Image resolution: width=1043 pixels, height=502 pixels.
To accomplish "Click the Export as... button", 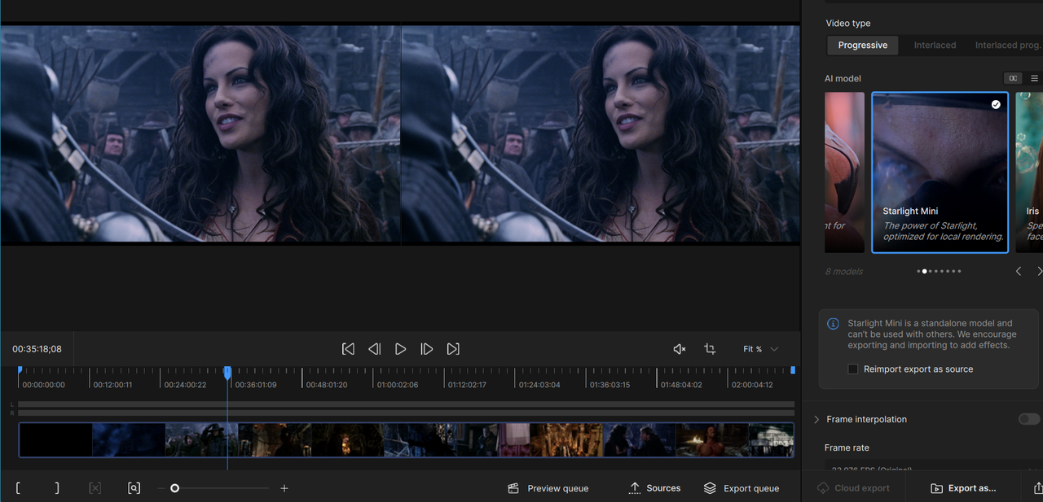I will [963, 488].
